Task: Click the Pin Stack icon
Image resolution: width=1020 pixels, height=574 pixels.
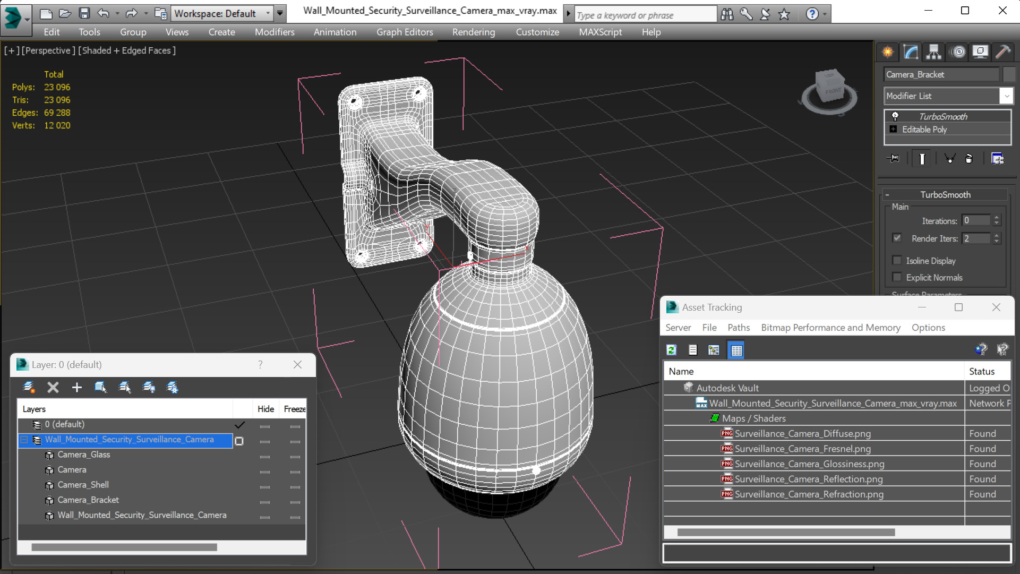Action: pyautogui.click(x=894, y=158)
